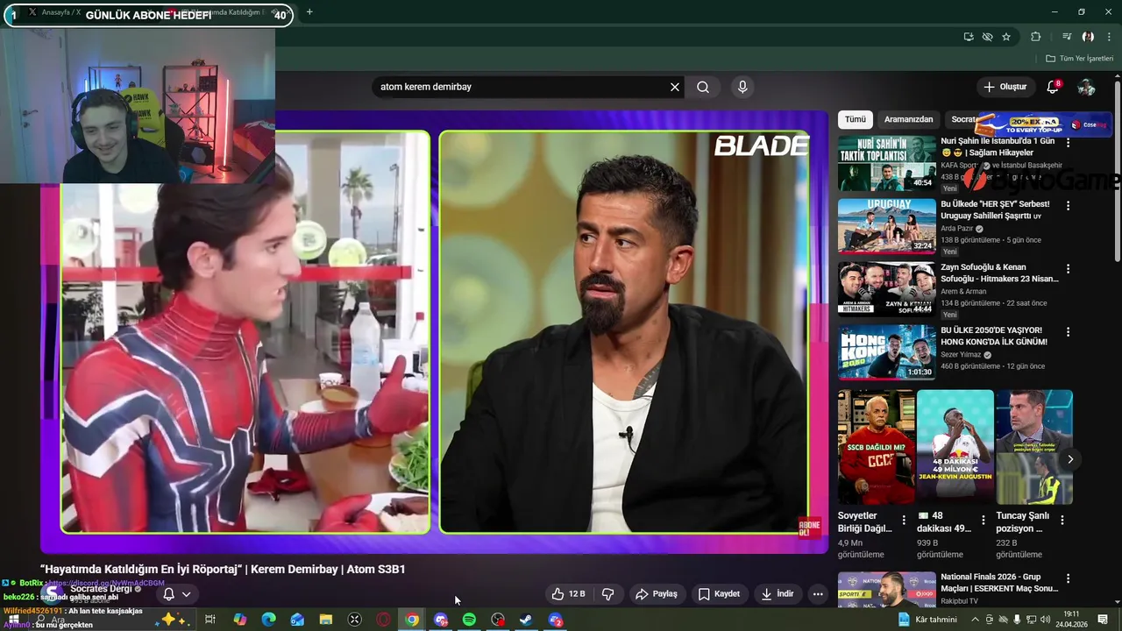Click the Kaydet save button

coord(719,594)
